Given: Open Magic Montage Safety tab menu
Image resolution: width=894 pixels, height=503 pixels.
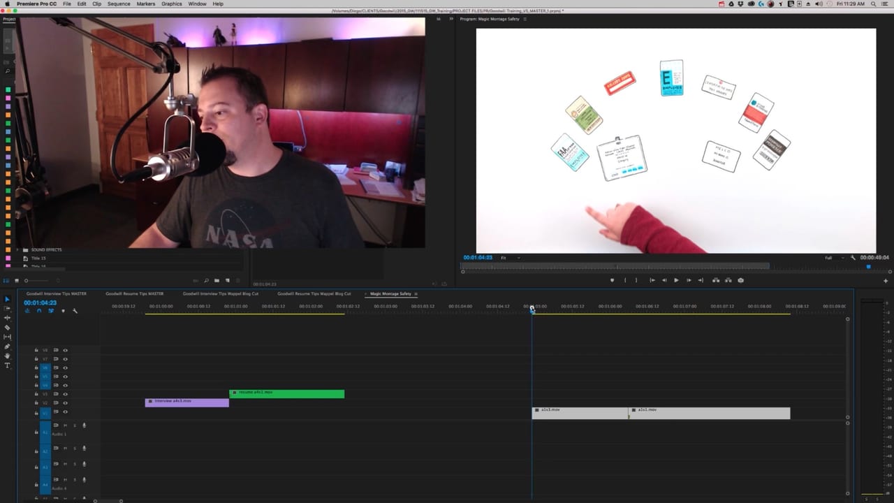Looking at the screenshot, I should 416,293.
